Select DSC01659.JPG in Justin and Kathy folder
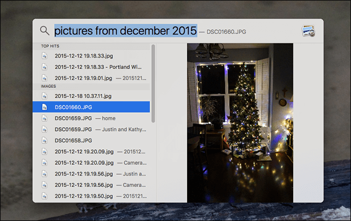Image resolution: width=351 pixels, height=221 pixels. tap(91, 129)
